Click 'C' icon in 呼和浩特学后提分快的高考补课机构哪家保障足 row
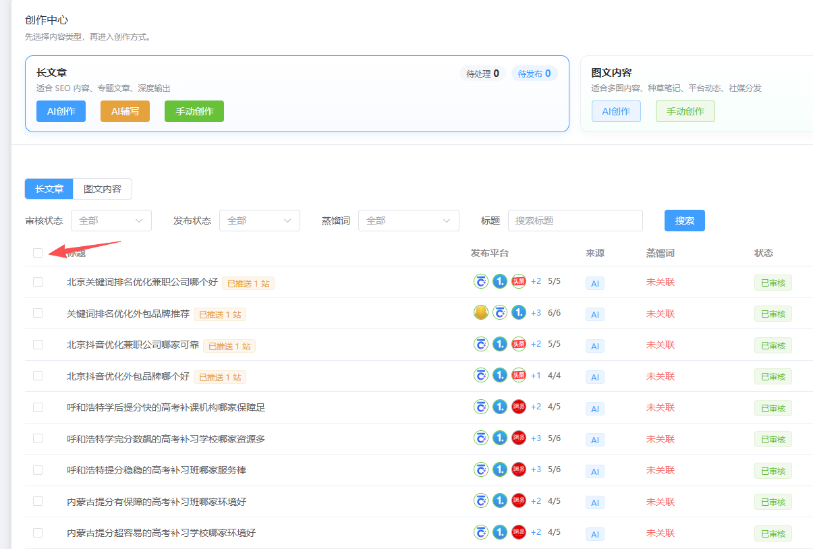The width and height of the screenshot is (813, 549). pos(481,407)
